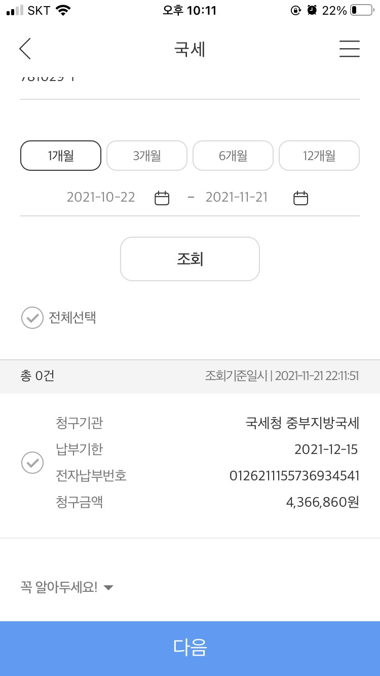Tap the 다음 button

(190, 649)
